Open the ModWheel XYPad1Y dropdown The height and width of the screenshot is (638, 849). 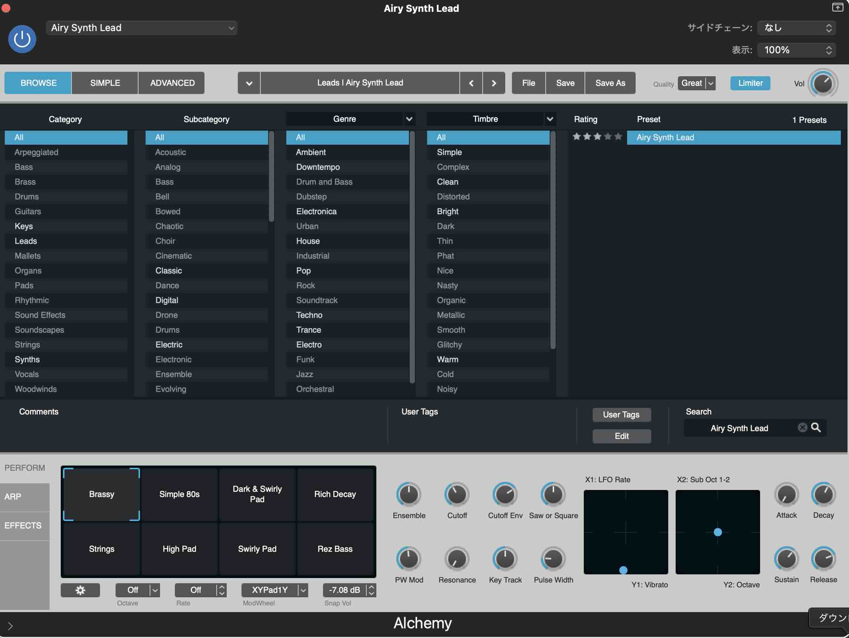tap(274, 590)
